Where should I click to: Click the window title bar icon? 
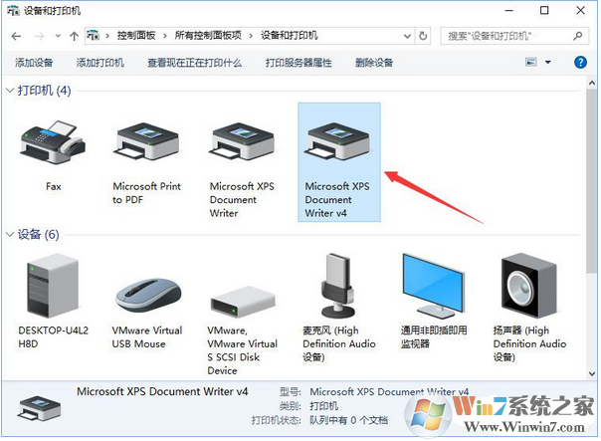click(x=13, y=10)
